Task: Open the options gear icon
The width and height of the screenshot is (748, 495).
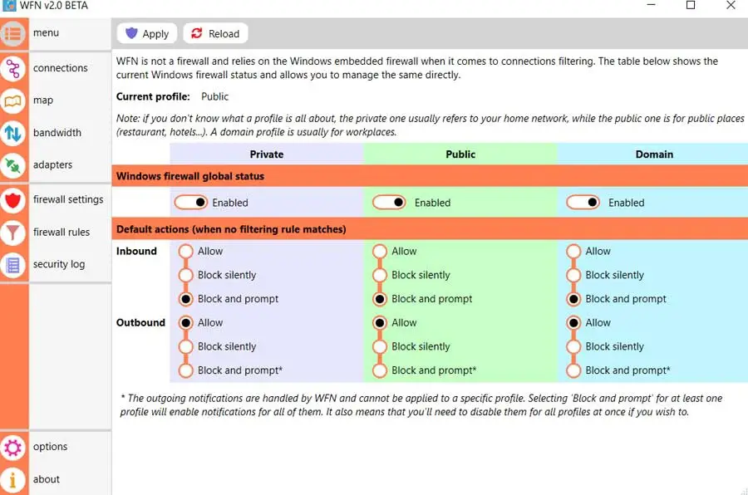Action: click(x=13, y=448)
